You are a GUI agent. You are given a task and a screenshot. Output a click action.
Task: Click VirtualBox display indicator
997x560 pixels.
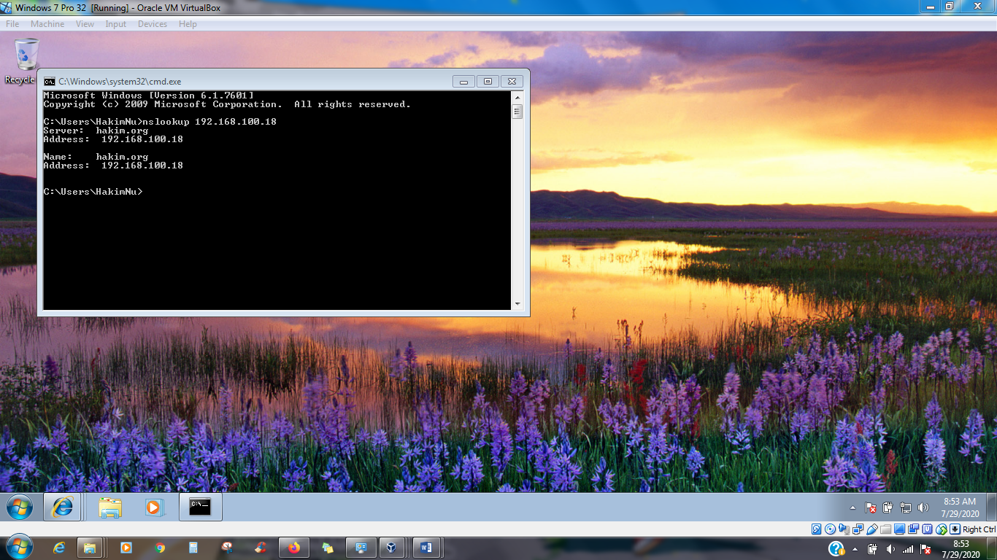pos(899,529)
